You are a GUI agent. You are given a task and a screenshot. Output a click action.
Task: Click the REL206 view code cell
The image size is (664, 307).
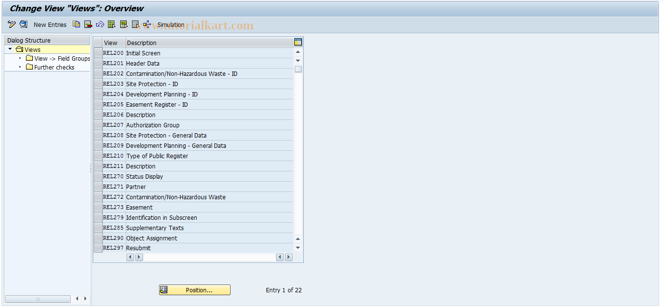(114, 115)
